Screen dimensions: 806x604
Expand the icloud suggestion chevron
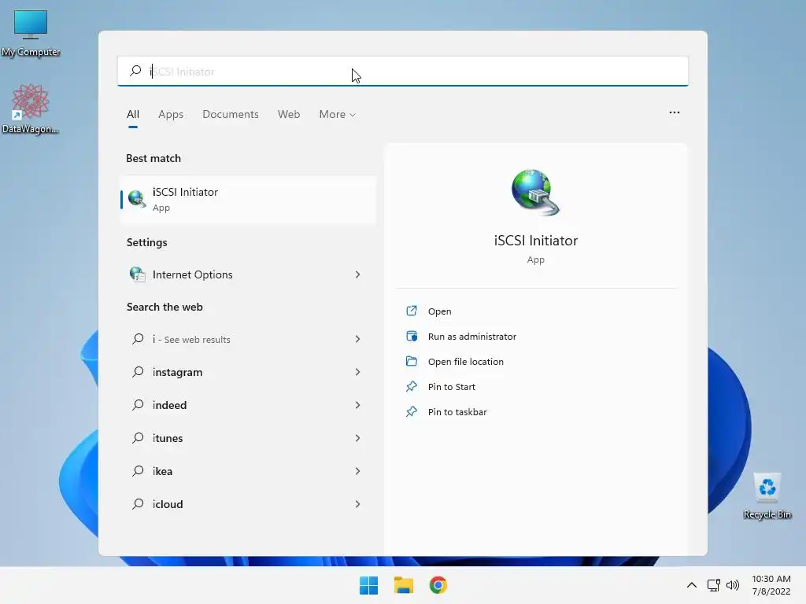coord(358,504)
